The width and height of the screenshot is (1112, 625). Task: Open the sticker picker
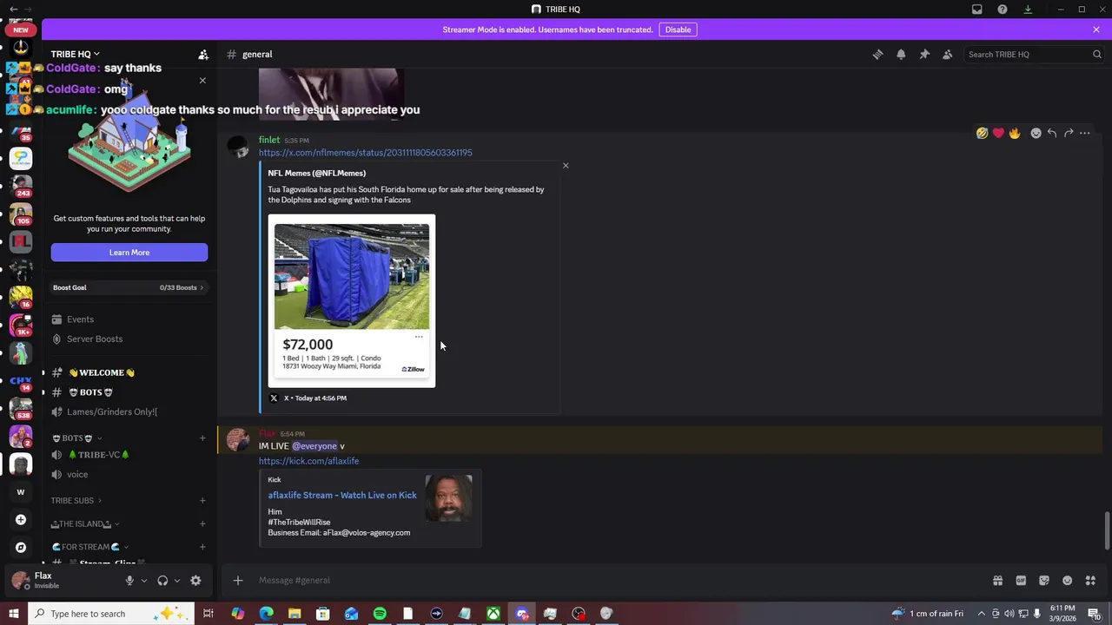pyautogui.click(x=1044, y=581)
